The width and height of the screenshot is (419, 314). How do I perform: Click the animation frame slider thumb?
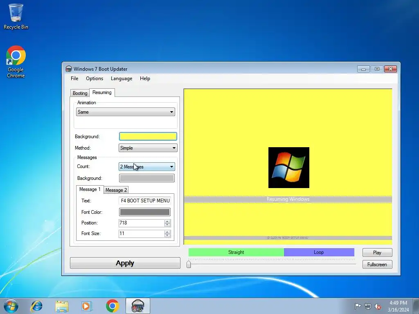[189, 264]
